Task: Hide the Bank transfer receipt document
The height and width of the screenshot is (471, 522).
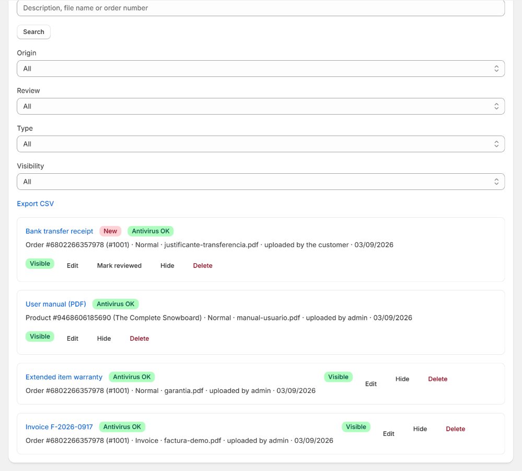Action: pos(167,266)
